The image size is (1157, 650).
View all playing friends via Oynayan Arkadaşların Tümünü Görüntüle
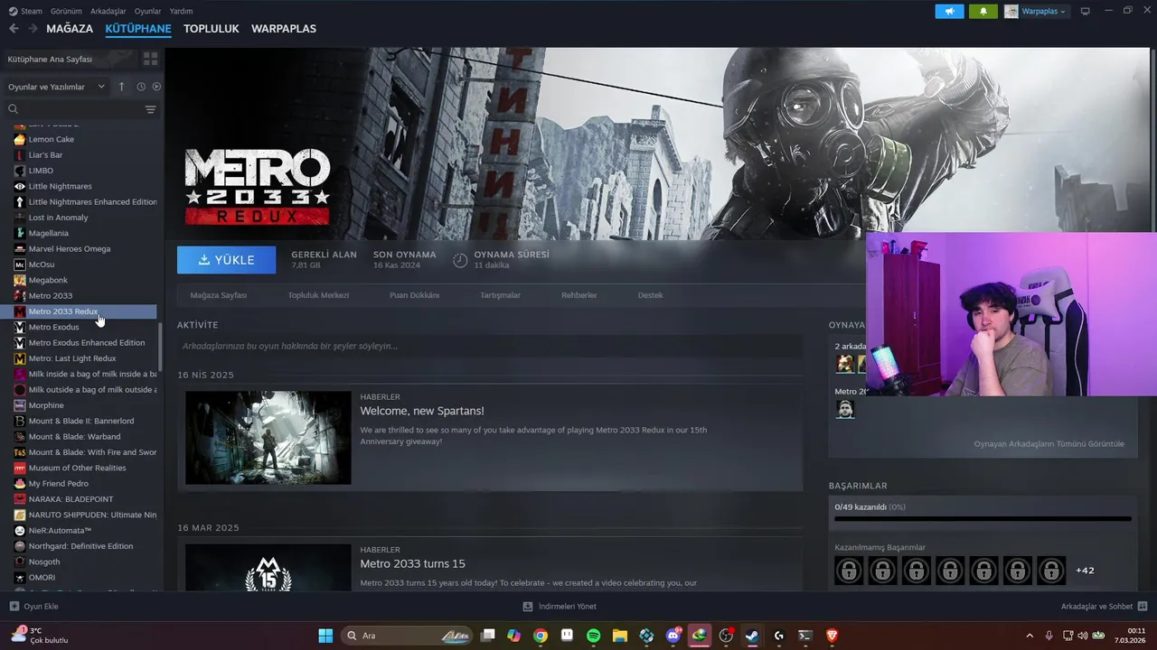1049,444
